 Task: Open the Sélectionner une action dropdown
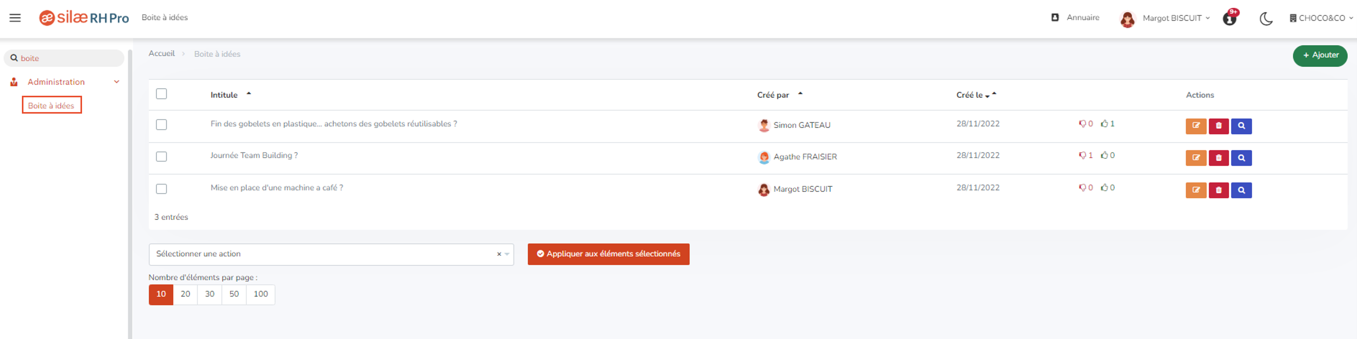[331, 254]
